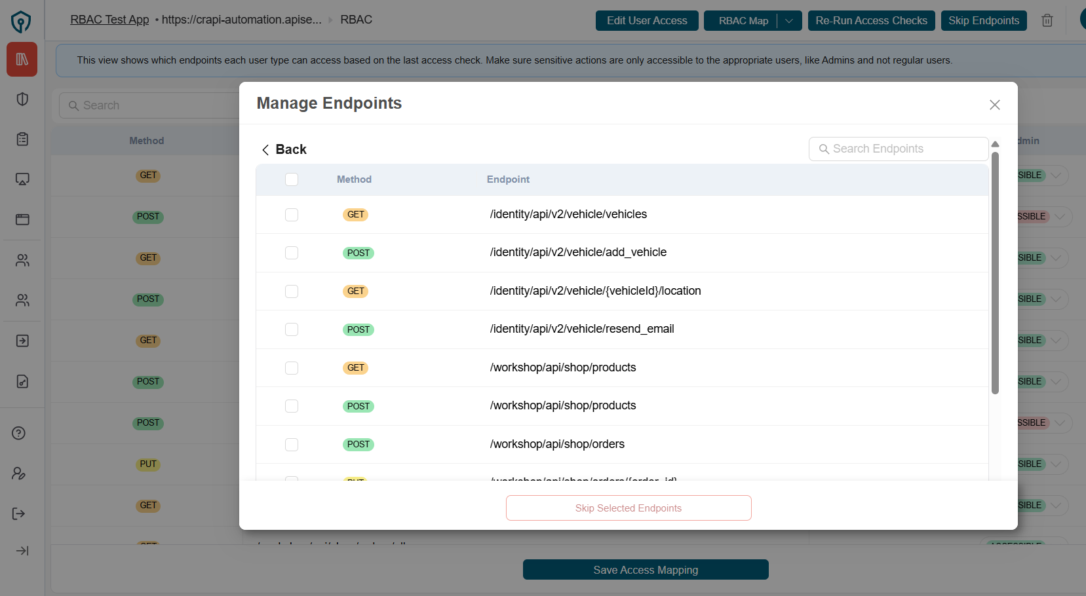Click the user edit icon in sidebar

pyautogui.click(x=19, y=474)
